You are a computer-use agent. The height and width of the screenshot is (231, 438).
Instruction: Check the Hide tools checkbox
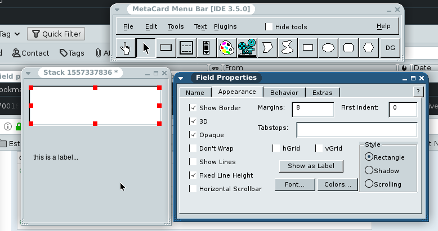point(269,27)
